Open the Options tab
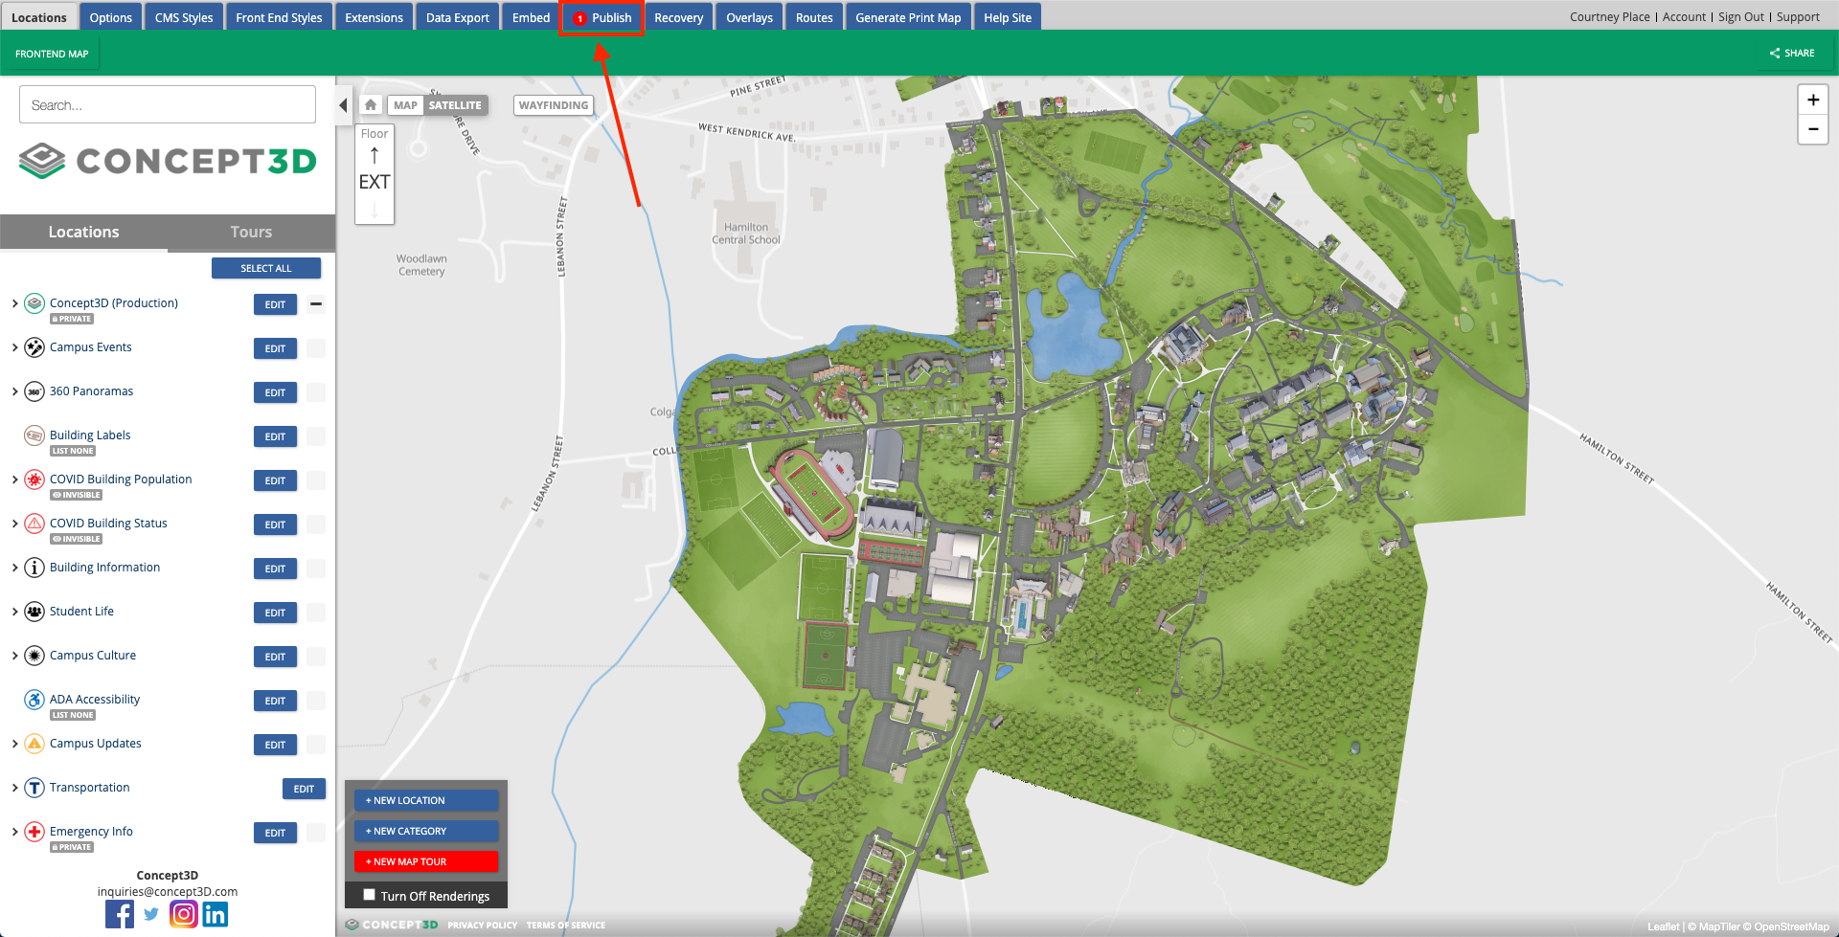This screenshot has height=937, width=1839. (111, 17)
